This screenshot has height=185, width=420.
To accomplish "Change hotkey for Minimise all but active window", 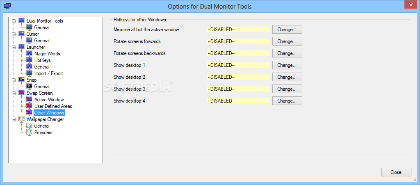I will point(287,30).
